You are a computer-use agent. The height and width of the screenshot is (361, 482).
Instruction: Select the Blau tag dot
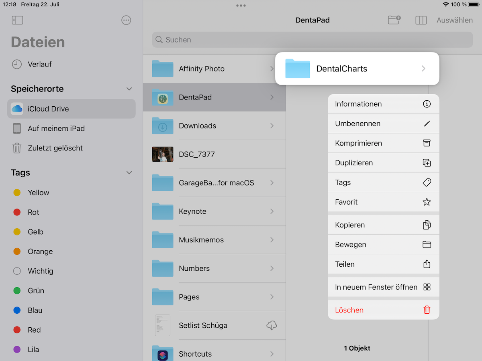[17, 310]
